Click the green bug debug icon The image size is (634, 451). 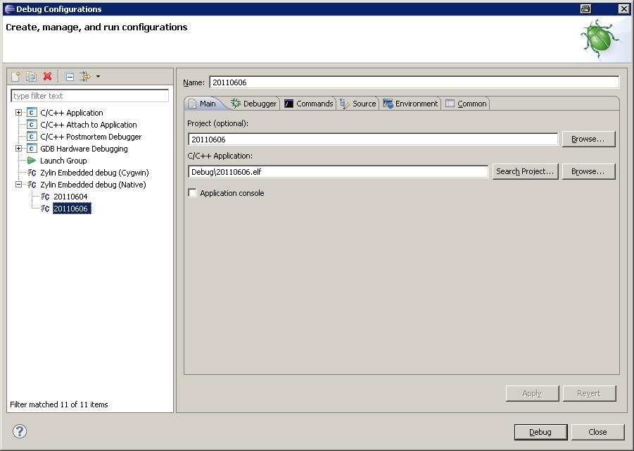[600, 39]
